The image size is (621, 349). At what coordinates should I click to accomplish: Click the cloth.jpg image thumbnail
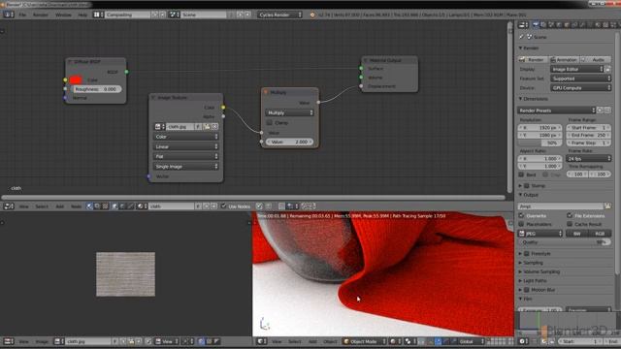tap(125, 274)
